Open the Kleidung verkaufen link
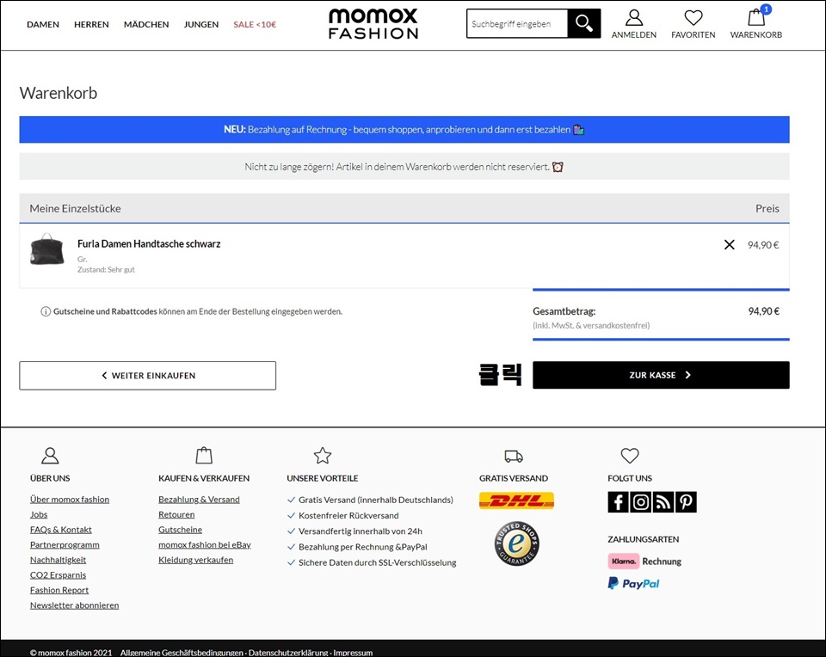The width and height of the screenshot is (826, 657). (x=196, y=560)
